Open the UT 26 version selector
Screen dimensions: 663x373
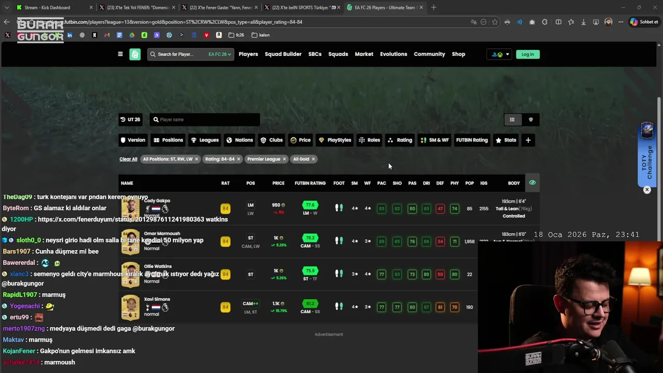tap(131, 120)
